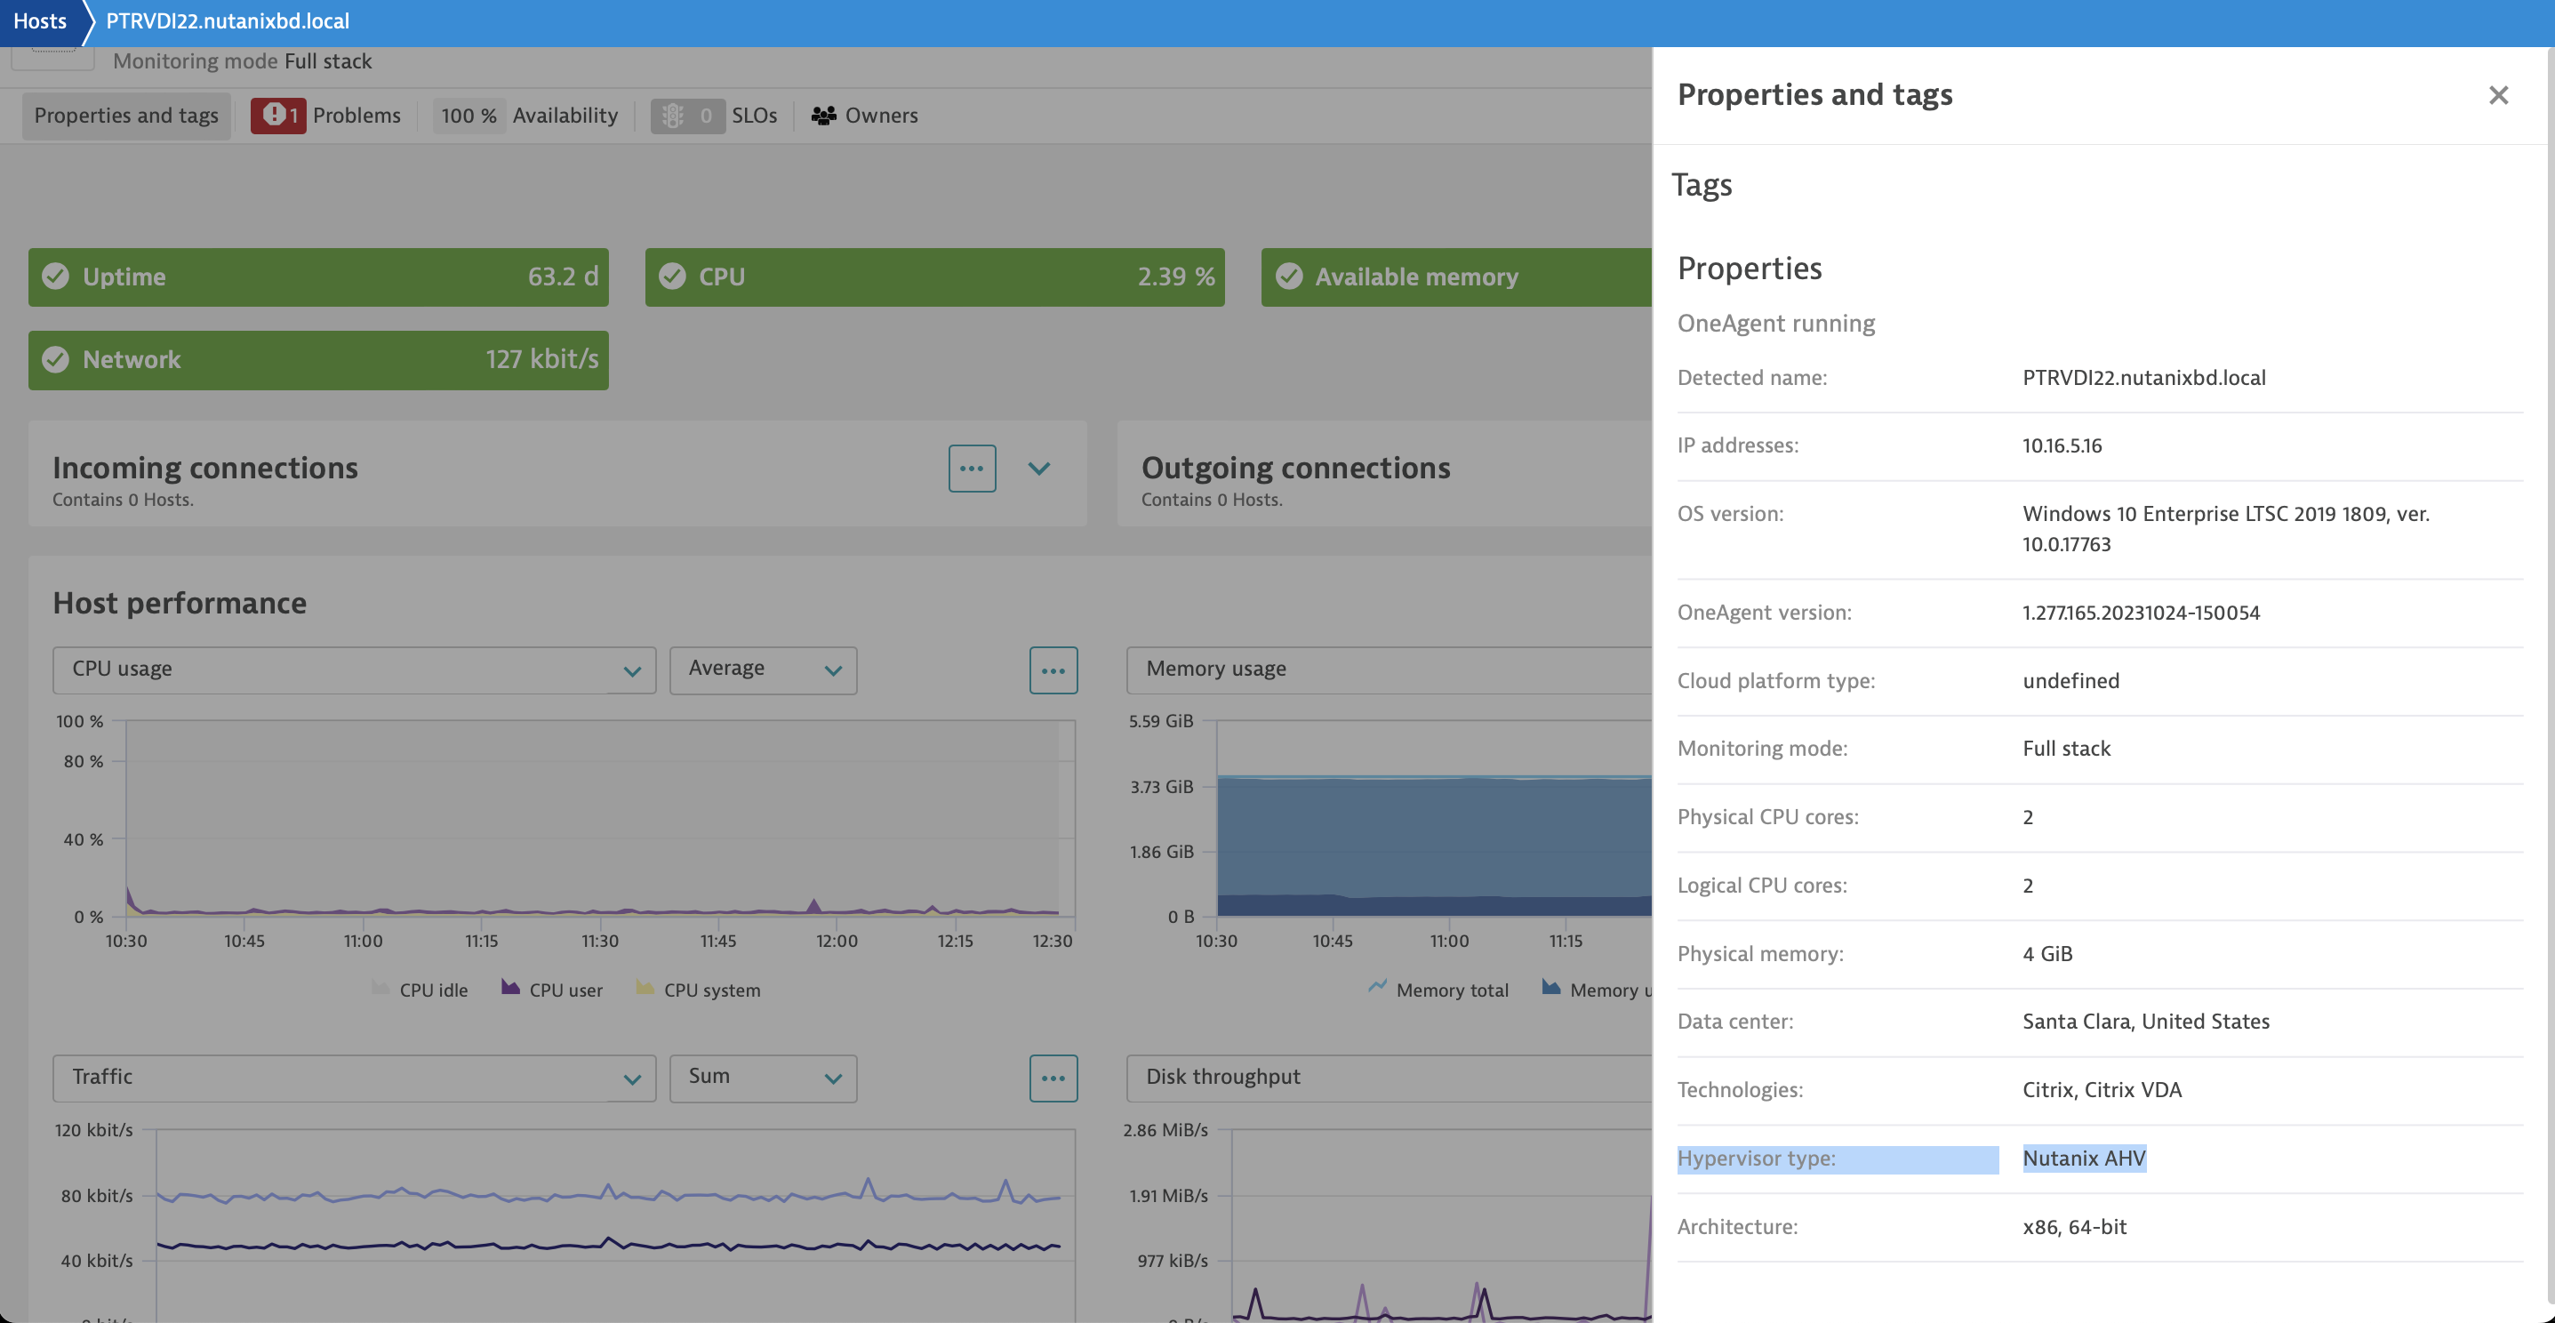Image resolution: width=2555 pixels, height=1323 pixels.
Task: Open the Average aggregation dropdown
Action: (x=763, y=670)
